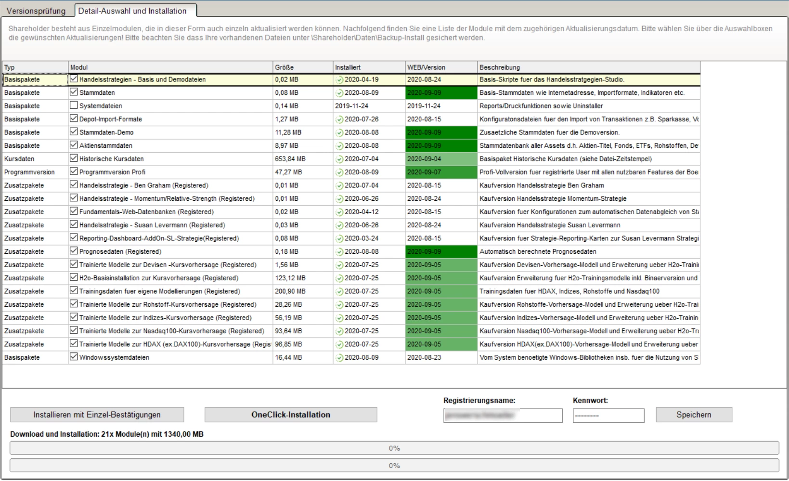The image size is (789, 481).
Task: Click installed icon in Windowssystemdateien row
Action: click(339, 358)
